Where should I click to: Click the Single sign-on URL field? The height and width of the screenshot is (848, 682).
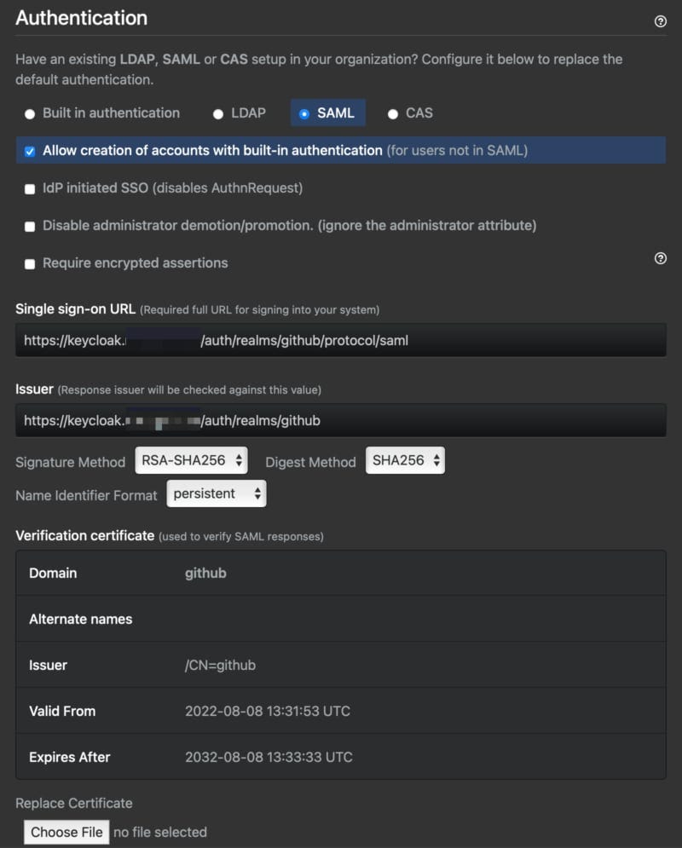click(341, 339)
